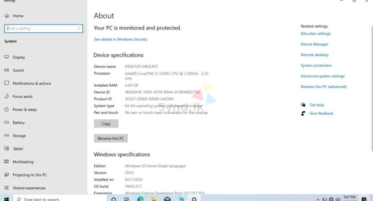This screenshot has width=373, height=201.
Task: Click the Installed RAM value 4.00 GB
Action: pyautogui.click(x=132, y=85)
